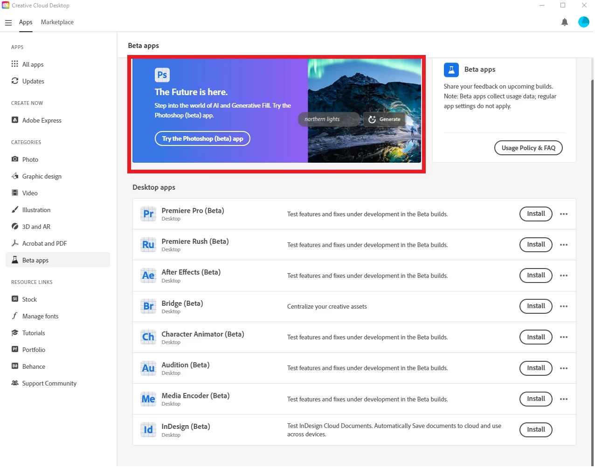Click Try the Photoshop (beta) app button
Image resolution: width=595 pixels, height=469 pixels.
[202, 138]
